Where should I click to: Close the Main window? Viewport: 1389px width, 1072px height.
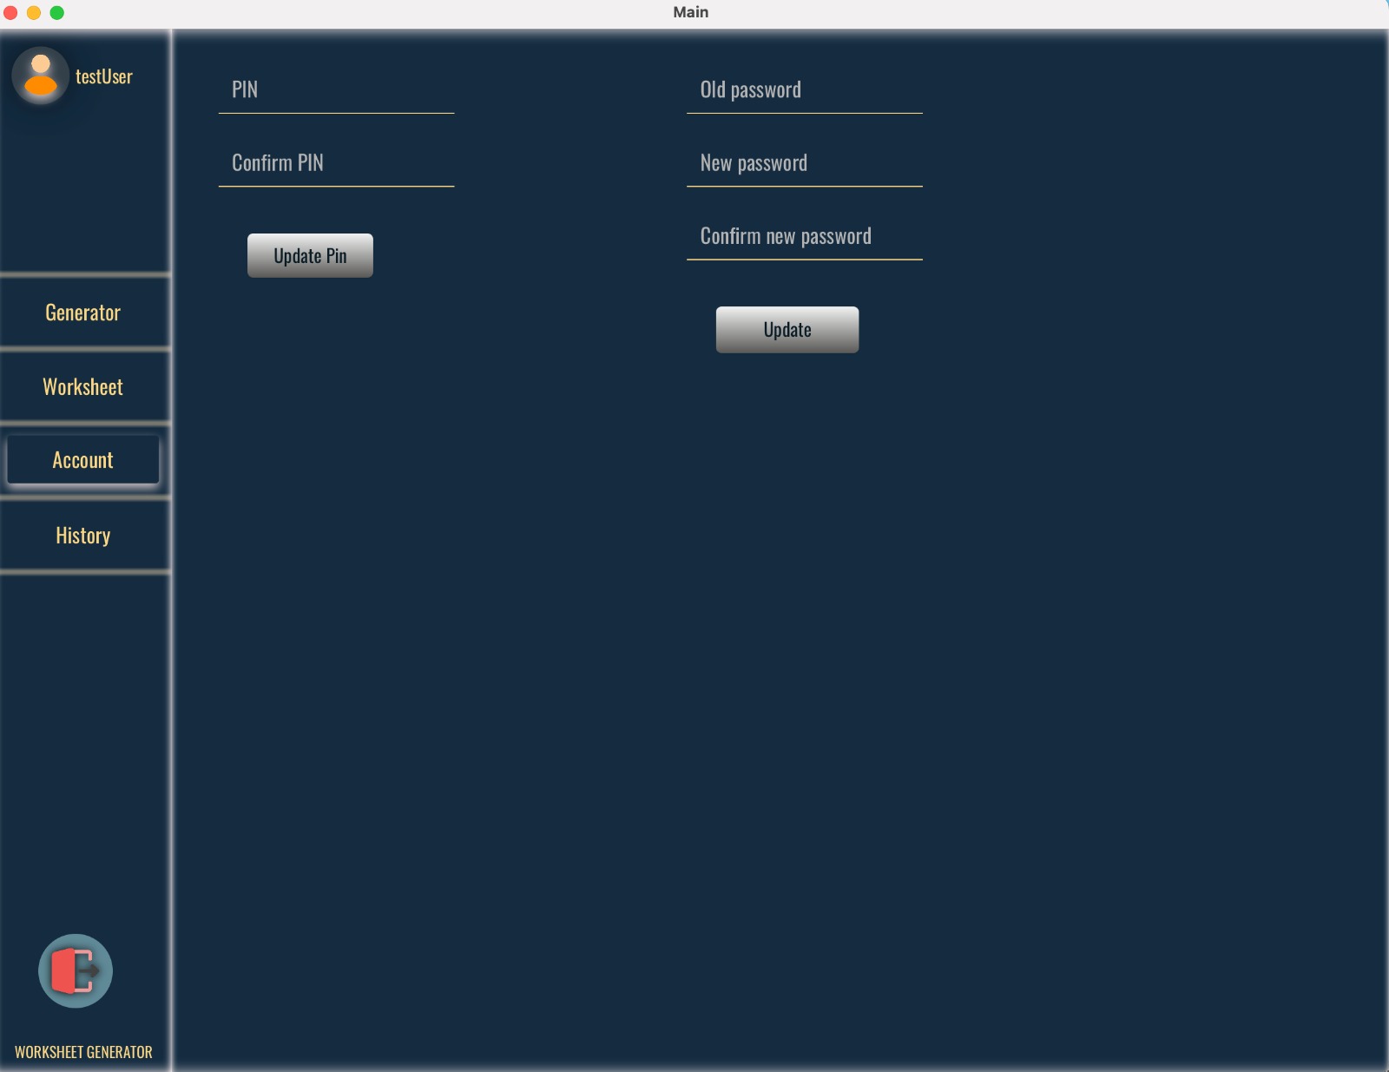[x=10, y=12]
